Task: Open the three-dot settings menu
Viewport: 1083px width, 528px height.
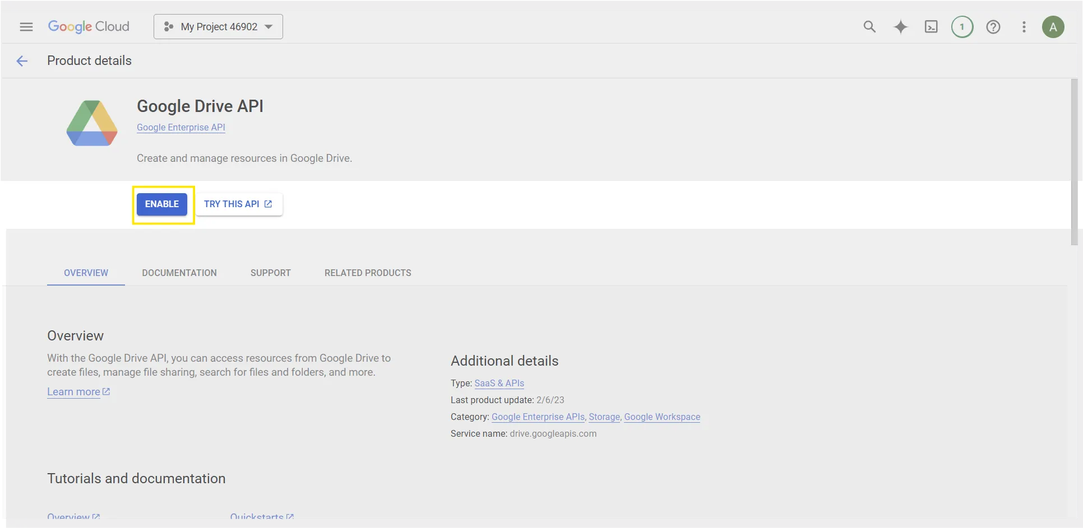Action: [x=1024, y=27]
